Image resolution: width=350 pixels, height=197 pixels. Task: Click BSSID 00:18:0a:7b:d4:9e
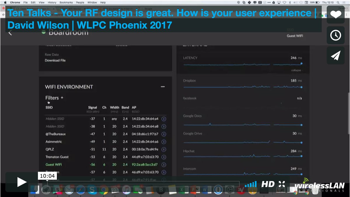pos(145,149)
